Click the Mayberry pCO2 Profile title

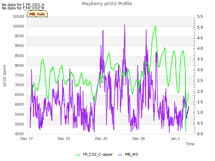[107, 4]
